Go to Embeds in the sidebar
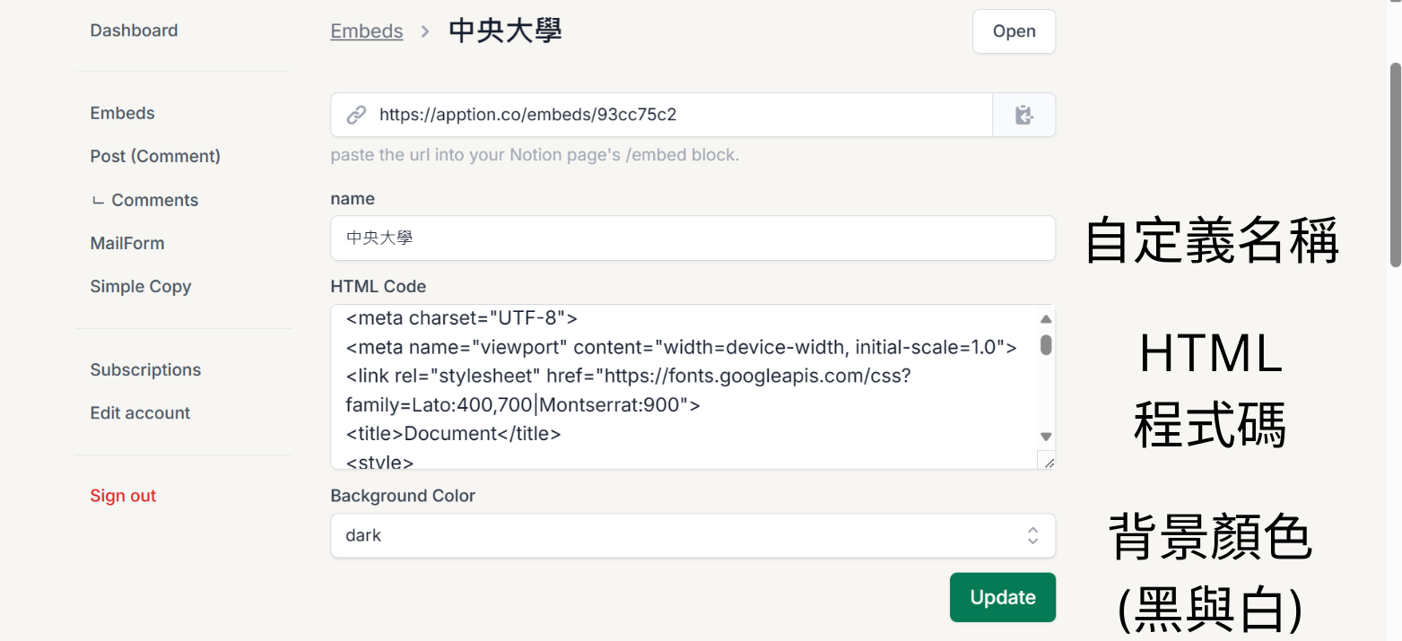 point(122,113)
